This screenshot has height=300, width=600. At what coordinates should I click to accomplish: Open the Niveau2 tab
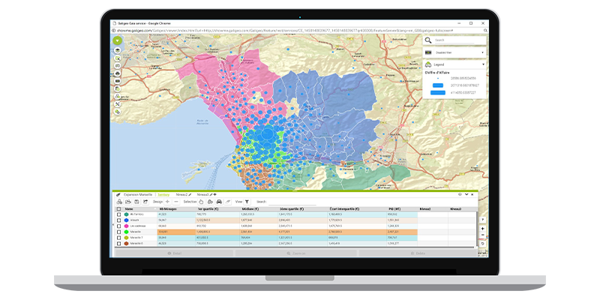pos(182,194)
